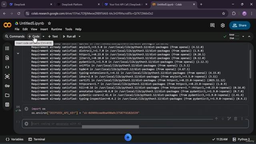The width and height of the screenshot is (256, 144).
Task: Open code snippets sidebar icon
Action: point(7,67)
